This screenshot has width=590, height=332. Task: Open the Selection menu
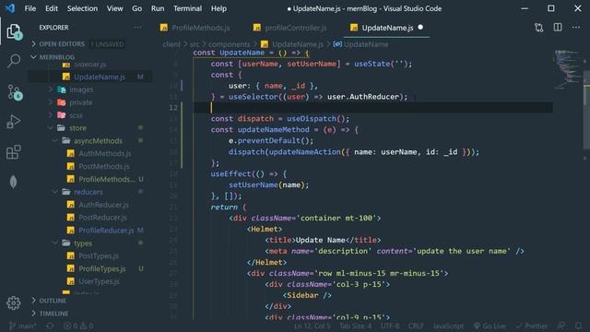point(82,8)
